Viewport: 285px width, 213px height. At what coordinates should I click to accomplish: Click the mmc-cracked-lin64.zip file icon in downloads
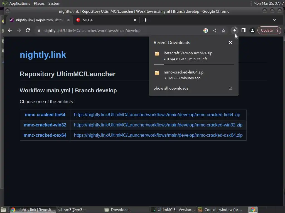tap(157, 73)
